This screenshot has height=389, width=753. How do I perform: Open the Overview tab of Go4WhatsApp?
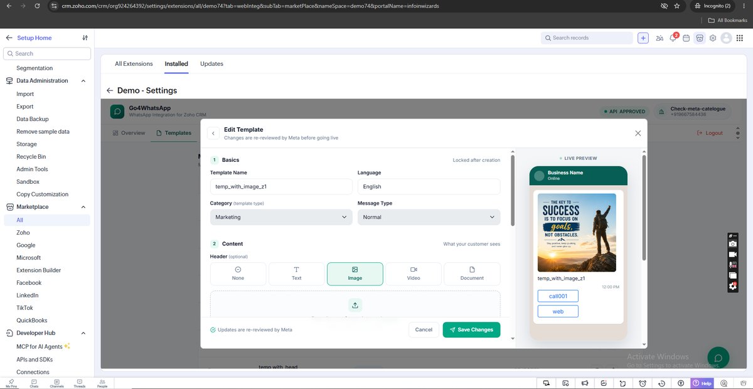click(x=129, y=133)
